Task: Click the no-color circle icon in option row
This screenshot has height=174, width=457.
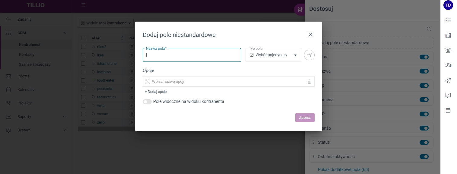Action: tap(148, 82)
